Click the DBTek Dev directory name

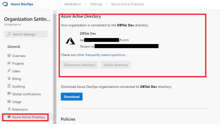88,34
